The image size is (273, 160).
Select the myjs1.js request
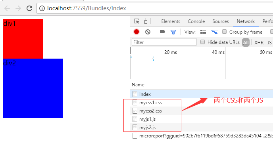[x=202, y=119]
